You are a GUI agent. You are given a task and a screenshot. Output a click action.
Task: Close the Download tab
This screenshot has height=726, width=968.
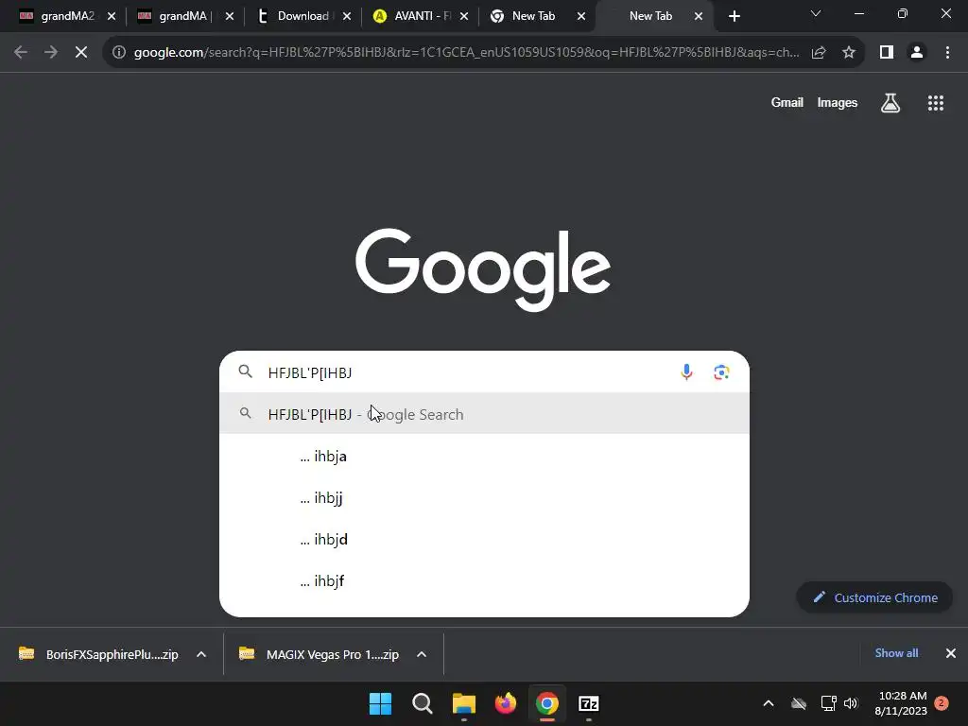[x=347, y=16]
